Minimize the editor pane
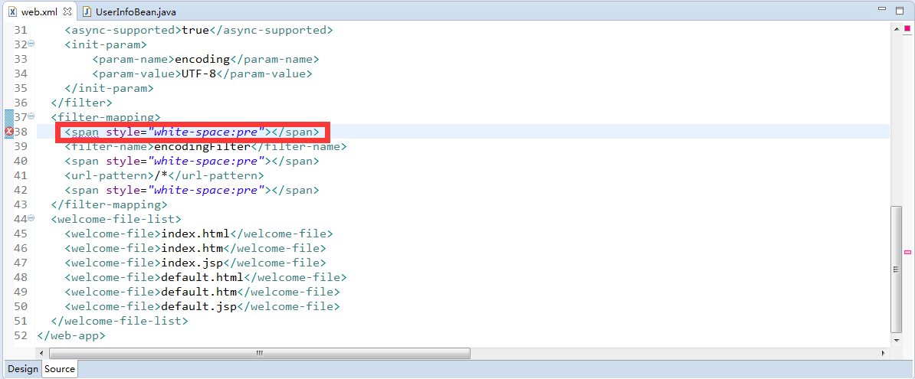The width and height of the screenshot is (915, 379). [883, 9]
